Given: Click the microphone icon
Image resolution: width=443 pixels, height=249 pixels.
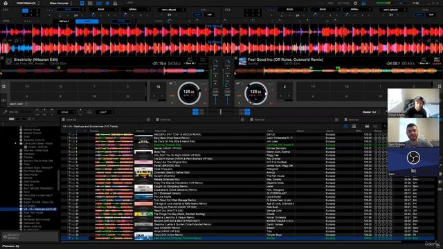Looking at the screenshot, I should pos(5,112).
